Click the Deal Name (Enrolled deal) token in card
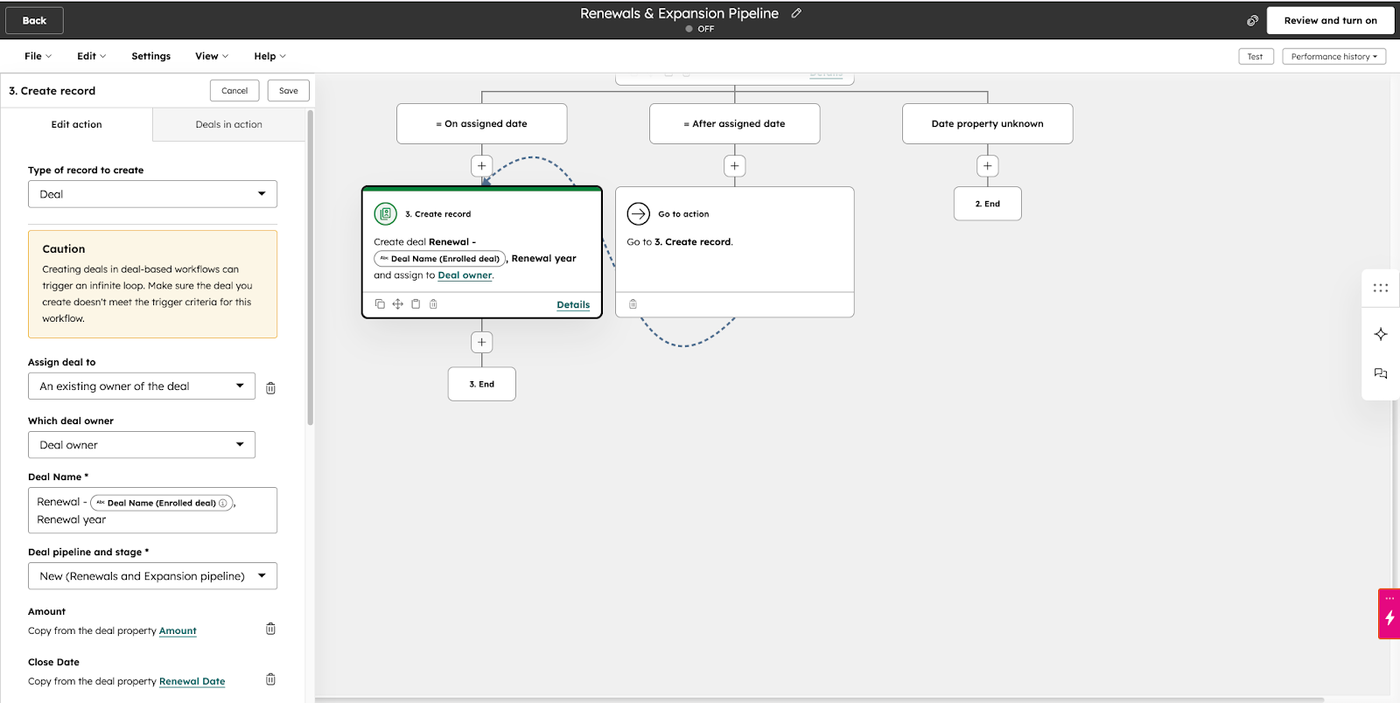Viewport: 1400px width, 703px height. point(440,259)
